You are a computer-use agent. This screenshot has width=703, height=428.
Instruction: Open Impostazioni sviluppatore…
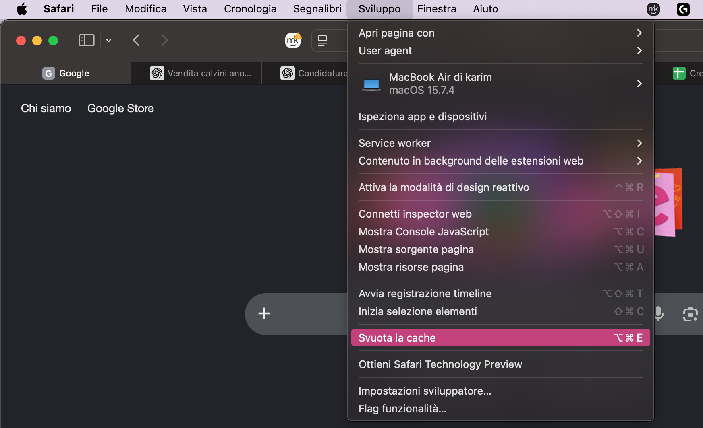tap(500, 391)
